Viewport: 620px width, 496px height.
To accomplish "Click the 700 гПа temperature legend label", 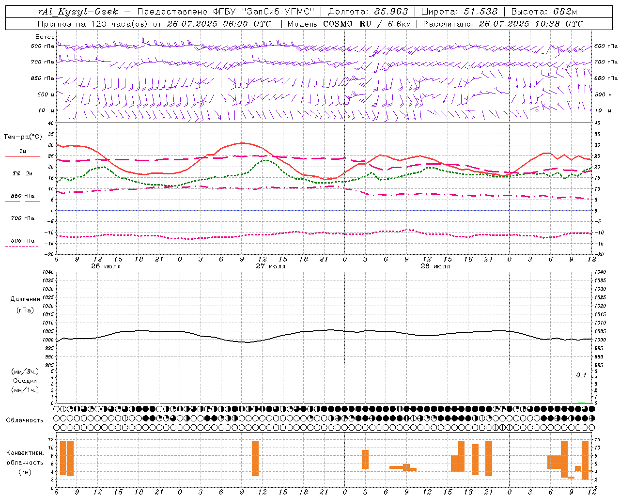I will coord(23,218).
